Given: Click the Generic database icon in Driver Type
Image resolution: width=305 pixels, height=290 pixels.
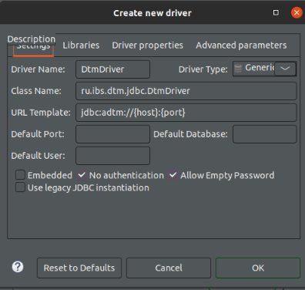Looking at the screenshot, I should pyautogui.click(x=238, y=69).
